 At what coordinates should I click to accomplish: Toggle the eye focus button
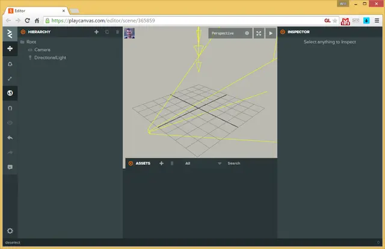pos(10,123)
